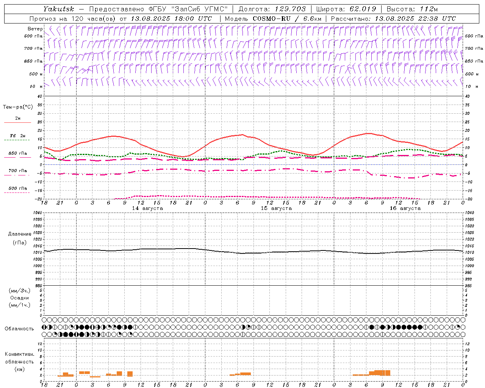Viewport: 485px width, 388px height.
Task: Click the dashed line under 'Td 2м' legend
Action: coord(17,140)
